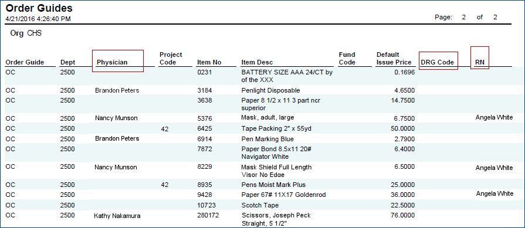Click Kathy Nakamura physician name
This screenshot has width=525, height=228.
pos(117,216)
